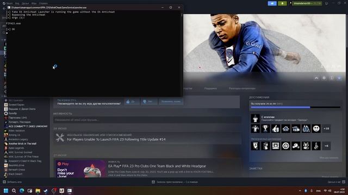Select Among Us in library list
The height and width of the screenshot is (195, 348).
pos(14,135)
